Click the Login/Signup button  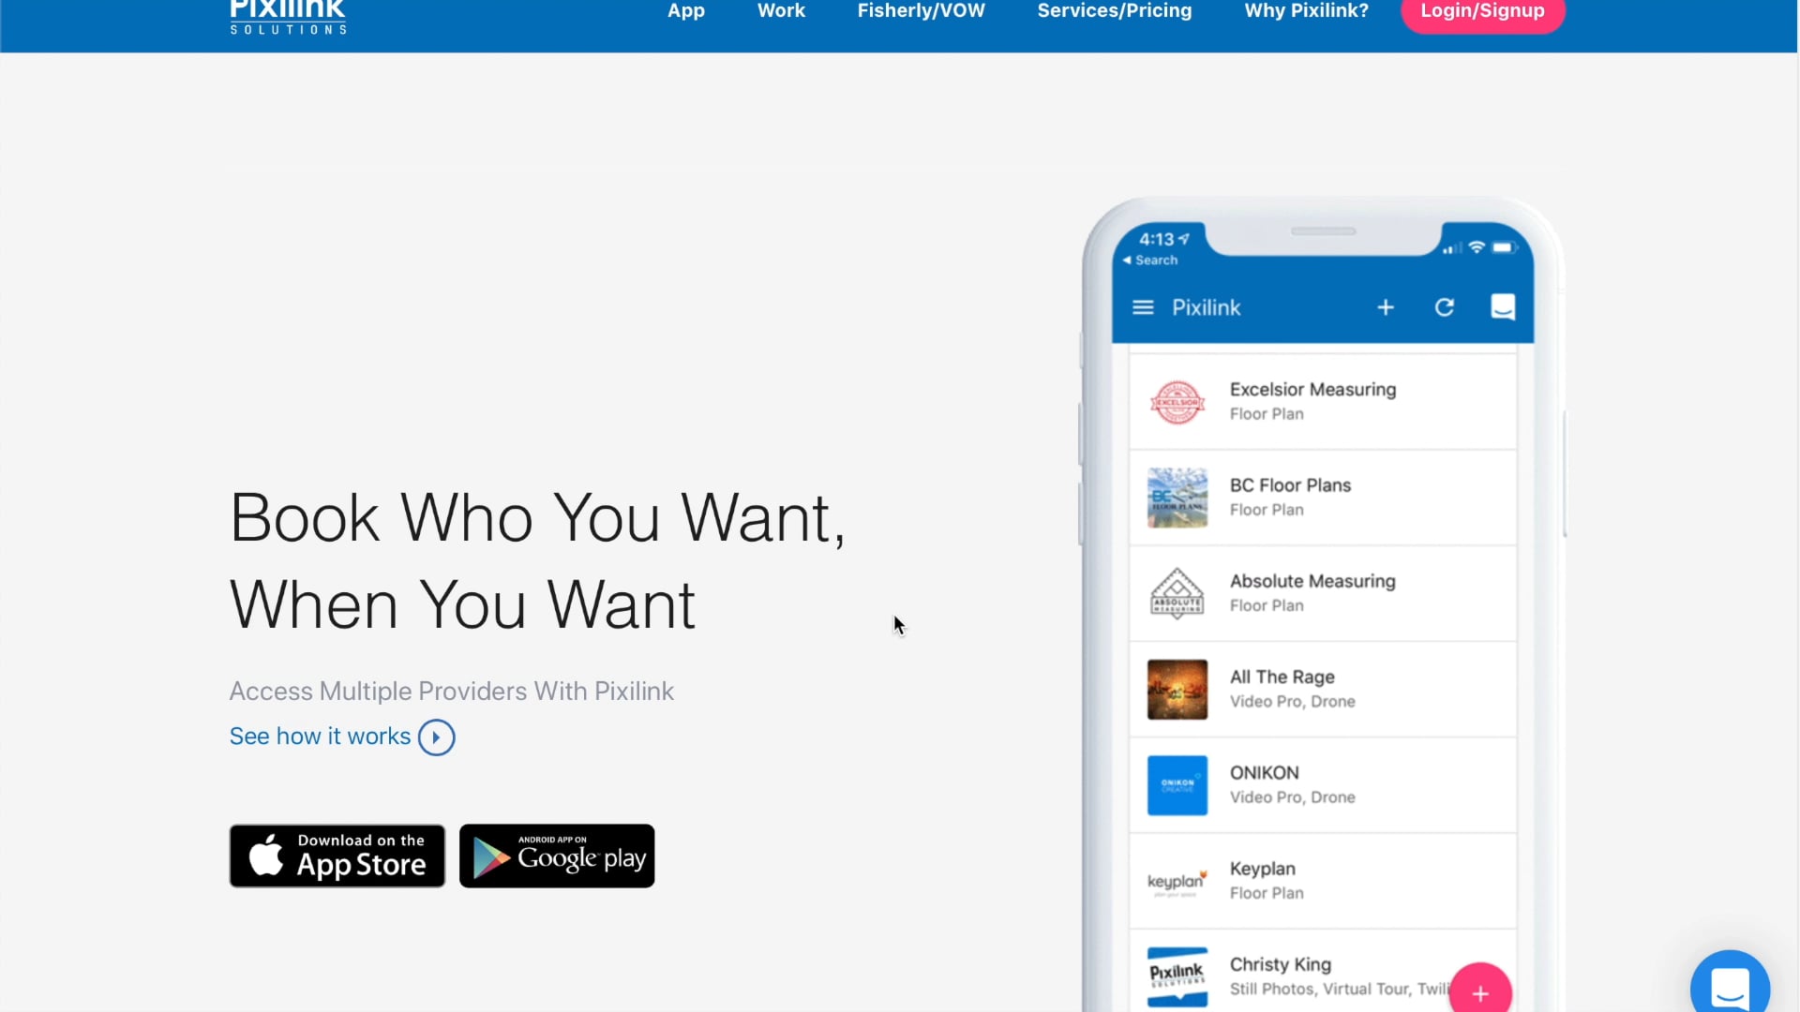tap(1482, 11)
